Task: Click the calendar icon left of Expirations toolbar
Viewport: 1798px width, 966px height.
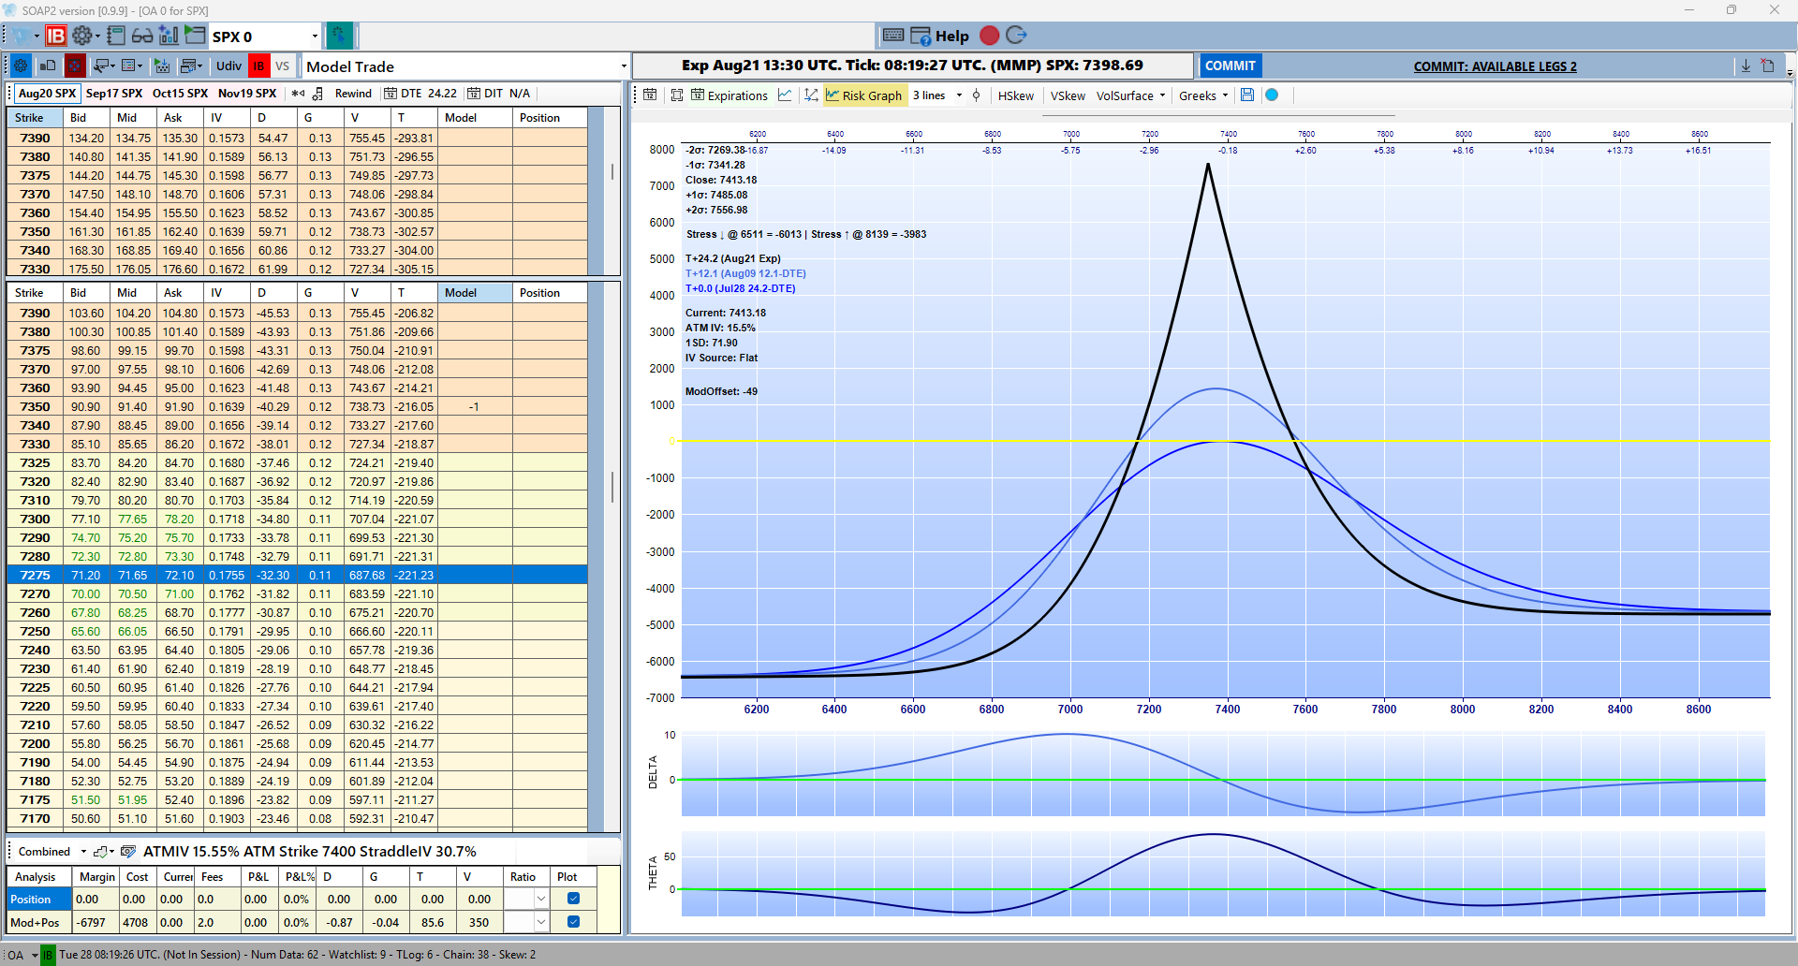Action: (x=650, y=95)
